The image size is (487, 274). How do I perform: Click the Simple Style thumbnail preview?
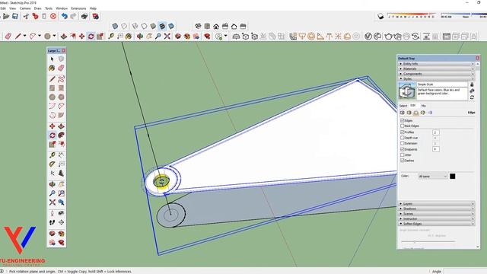tap(407, 91)
